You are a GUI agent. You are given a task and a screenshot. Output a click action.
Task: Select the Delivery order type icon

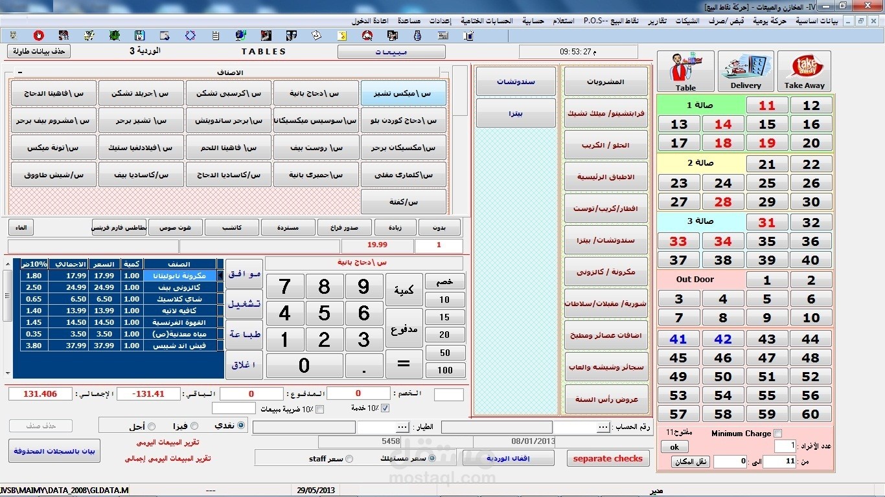point(746,71)
